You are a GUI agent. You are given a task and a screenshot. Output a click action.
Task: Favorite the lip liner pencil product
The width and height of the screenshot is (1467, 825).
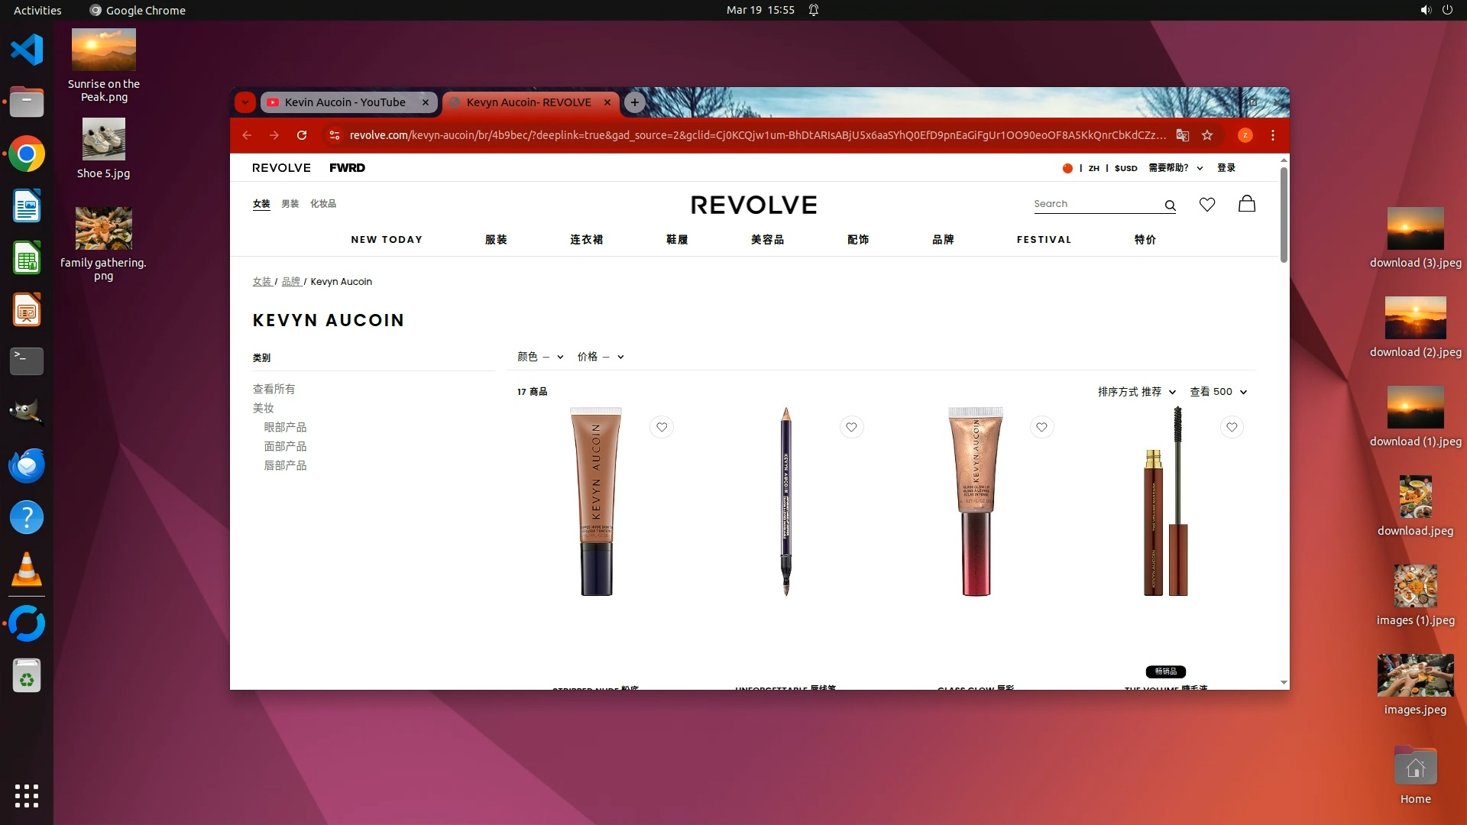pyautogui.click(x=851, y=427)
